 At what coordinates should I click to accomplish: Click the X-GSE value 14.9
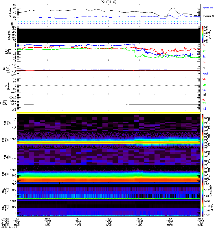click(x=17, y=219)
